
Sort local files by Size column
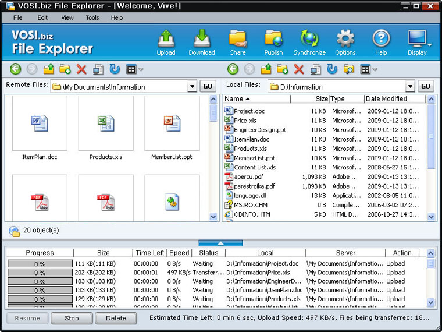pos(310,99)
